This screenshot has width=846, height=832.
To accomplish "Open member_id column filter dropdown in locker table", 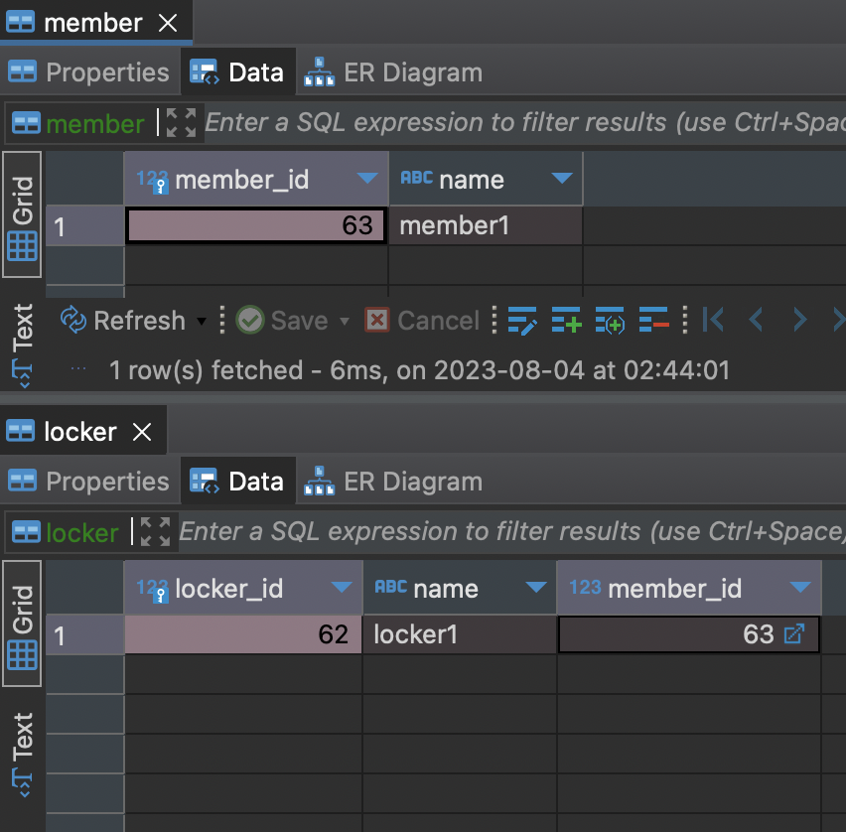I will coord(799,587).
